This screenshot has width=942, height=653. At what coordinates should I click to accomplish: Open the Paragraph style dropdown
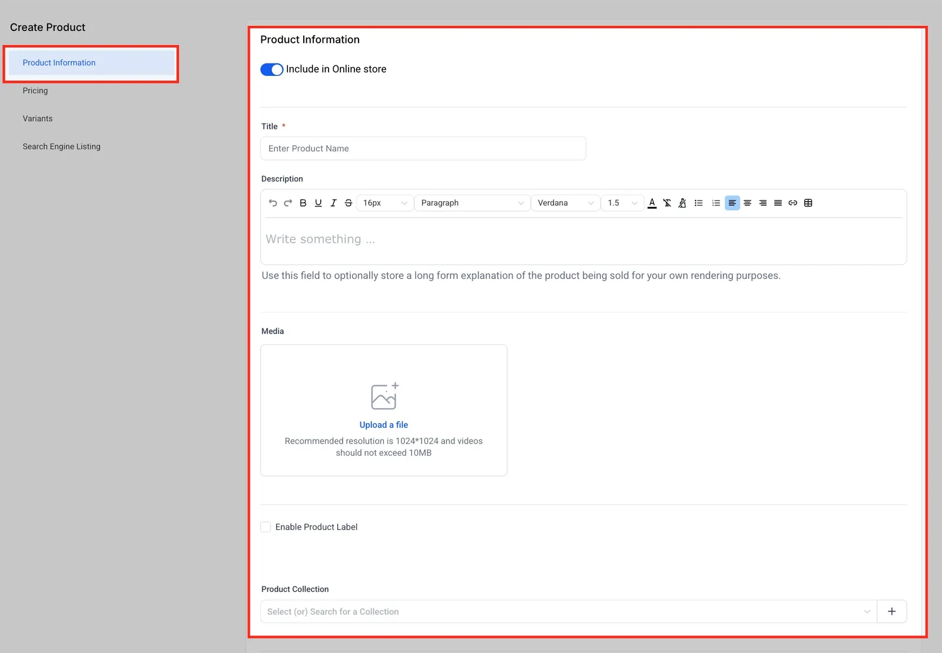coord(472,203)
